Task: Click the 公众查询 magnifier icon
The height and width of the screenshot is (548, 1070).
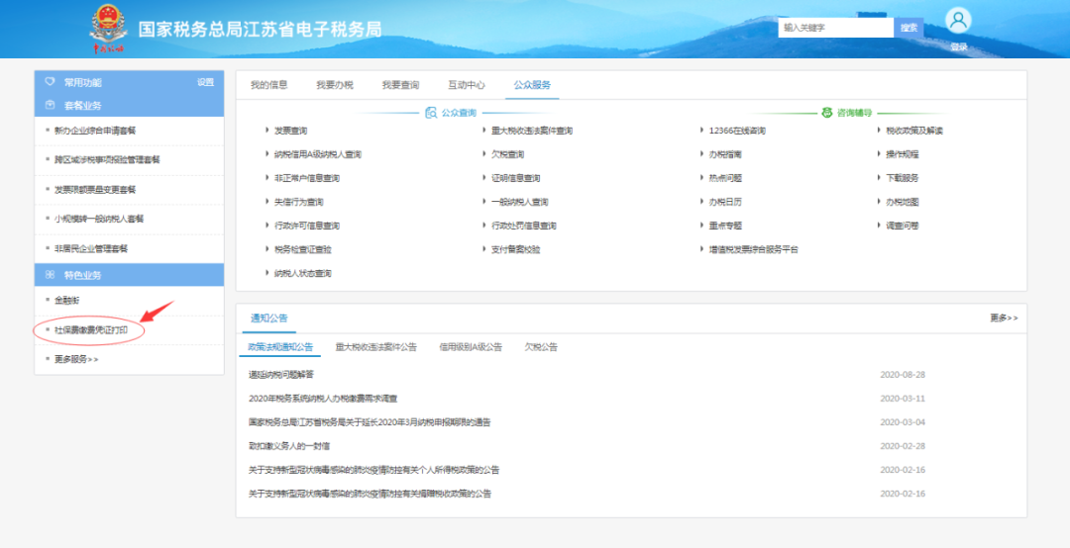Action: (431, 113)
